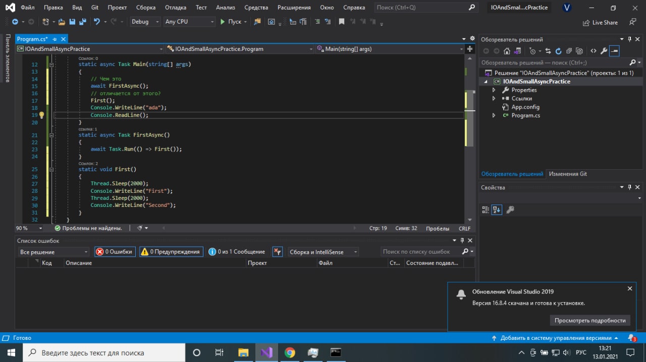Switch to the Обозреватель решений bottom tab
Viewport: 646px width, 362px height.
pos(512,174)
